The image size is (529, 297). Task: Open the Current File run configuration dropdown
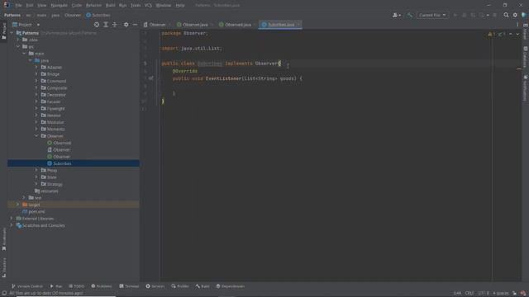(x=432, y=15)
